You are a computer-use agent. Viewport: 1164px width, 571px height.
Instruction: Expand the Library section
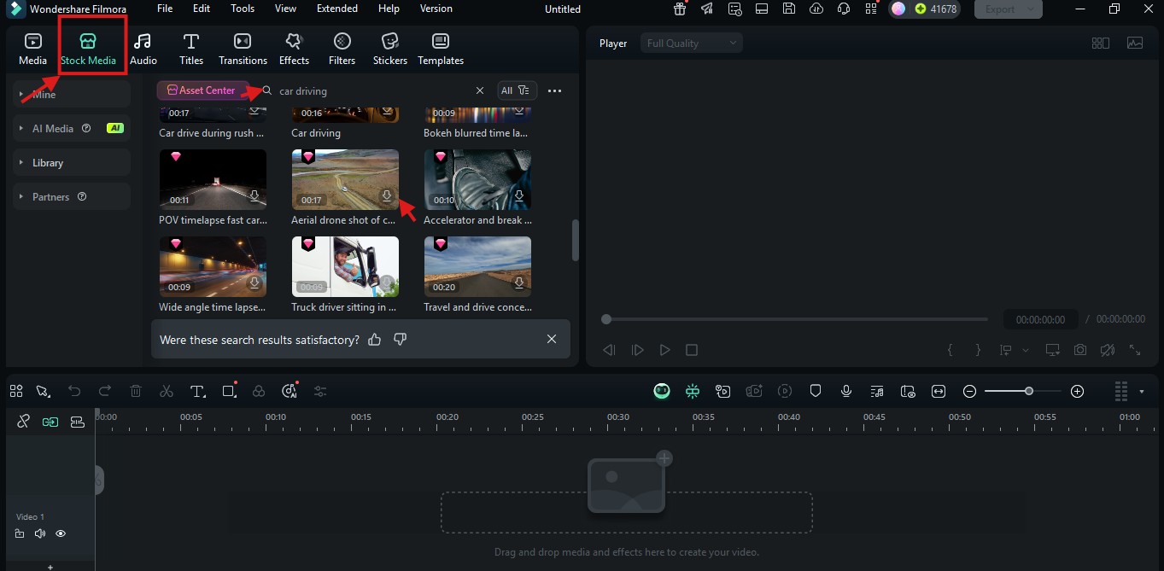pyautogui.click(x=72, y=162)
